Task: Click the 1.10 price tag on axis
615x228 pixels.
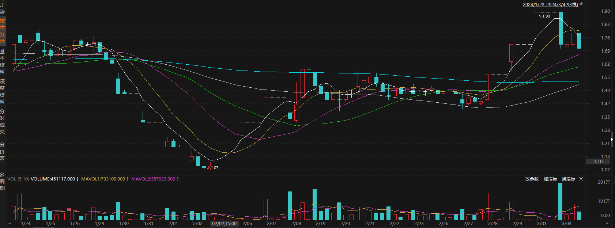Action: click(598, 161)
